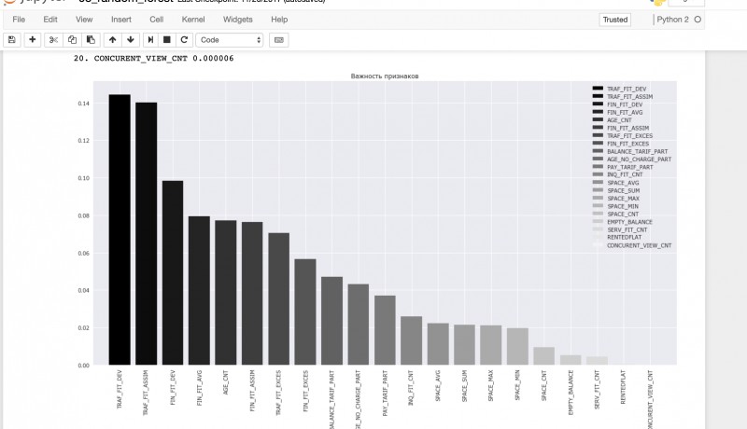Insert a new cell with plus icon
The image size is (747, 429).
[x=33, y=40]
